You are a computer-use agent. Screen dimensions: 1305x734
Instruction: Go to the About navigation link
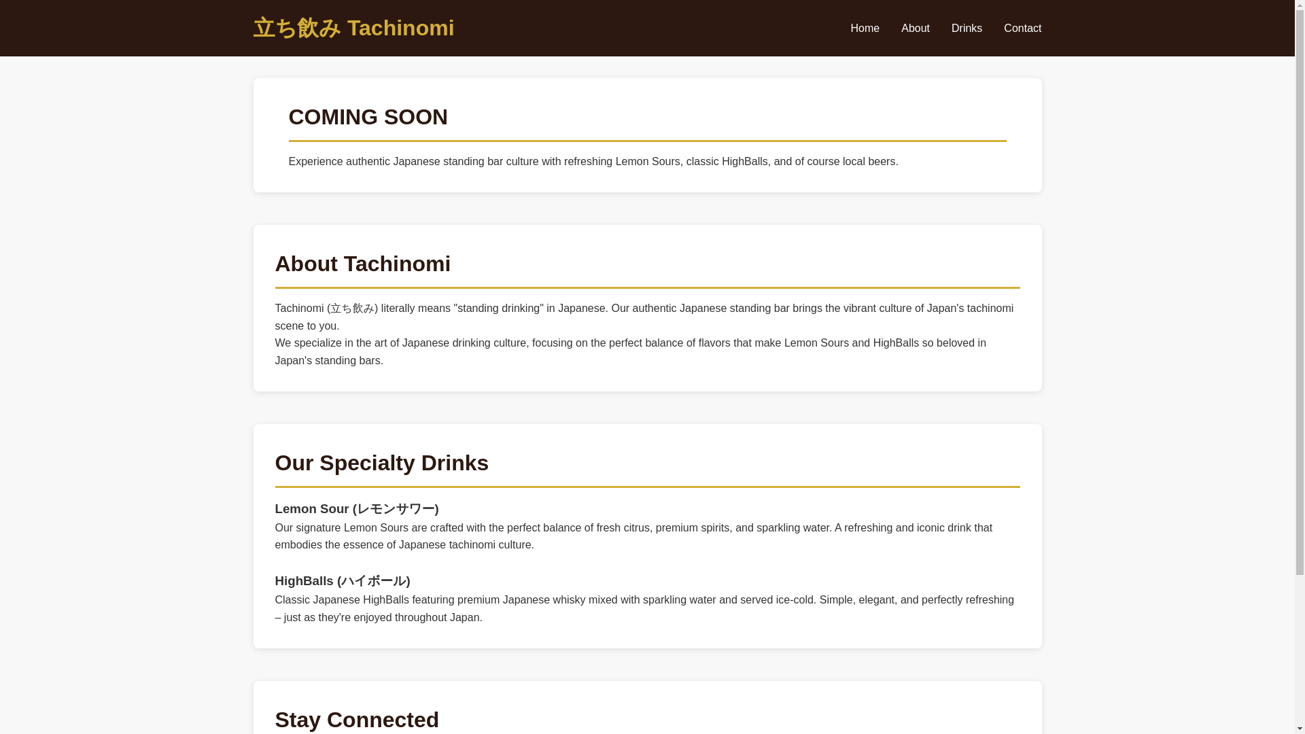915,29
